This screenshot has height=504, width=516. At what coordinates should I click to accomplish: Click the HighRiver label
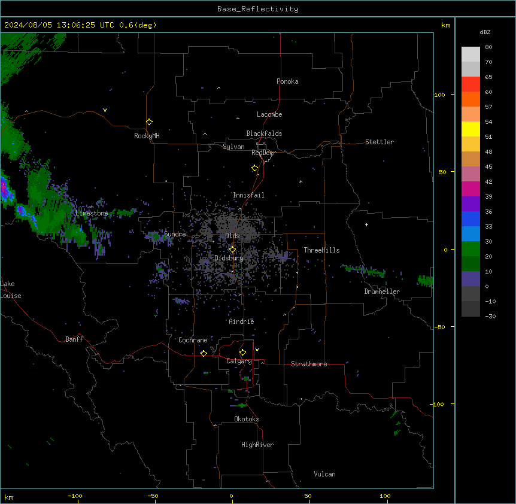(257, 445)
